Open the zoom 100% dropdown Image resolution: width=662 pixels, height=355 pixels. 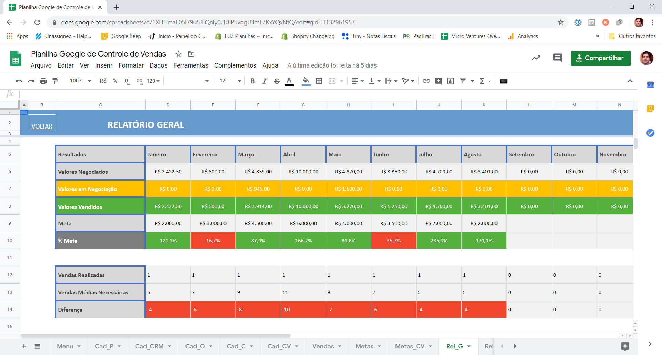pyautogui.click(x=80, y=81)
